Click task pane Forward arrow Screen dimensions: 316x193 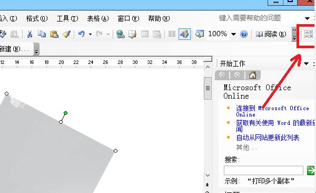pyautogui.click(x=238, y=75)
